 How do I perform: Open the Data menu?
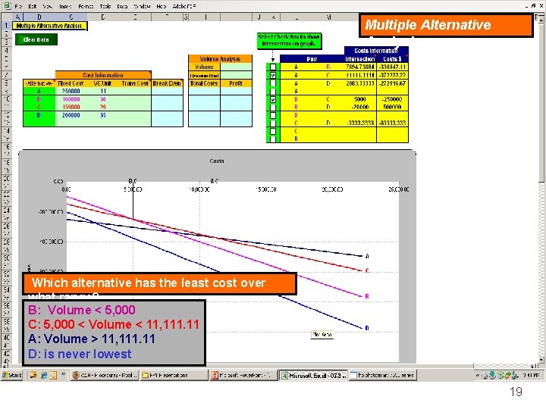[122, 6]
